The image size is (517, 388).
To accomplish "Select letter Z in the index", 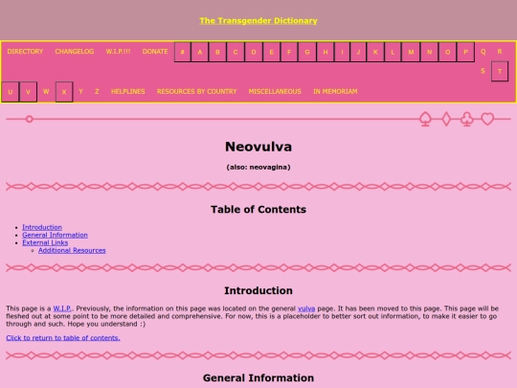I will coord(97,91).
